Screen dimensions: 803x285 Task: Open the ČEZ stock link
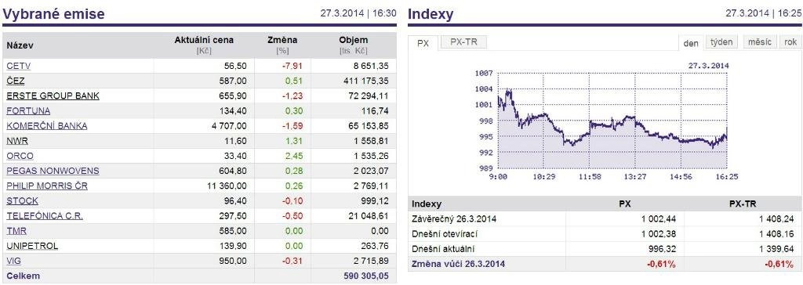coord(16,81)
